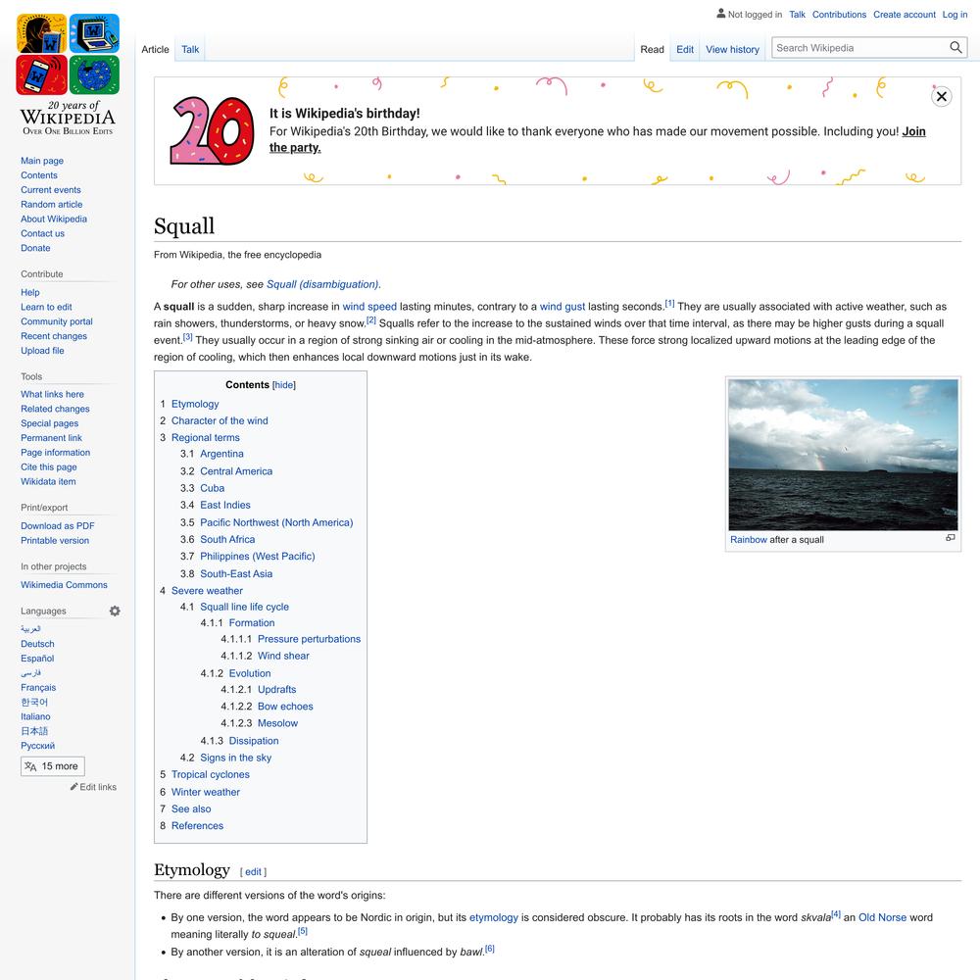
Task: Click Download as PDF
Action: pos(58,526)
